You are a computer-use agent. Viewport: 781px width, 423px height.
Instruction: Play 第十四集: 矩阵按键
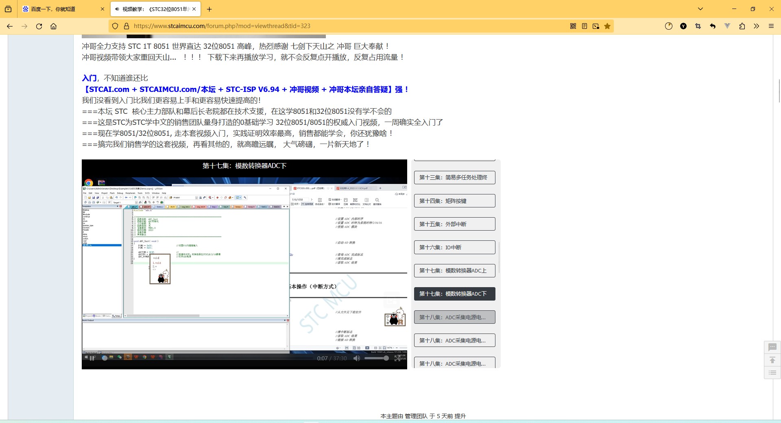click(x=455, y=201)
